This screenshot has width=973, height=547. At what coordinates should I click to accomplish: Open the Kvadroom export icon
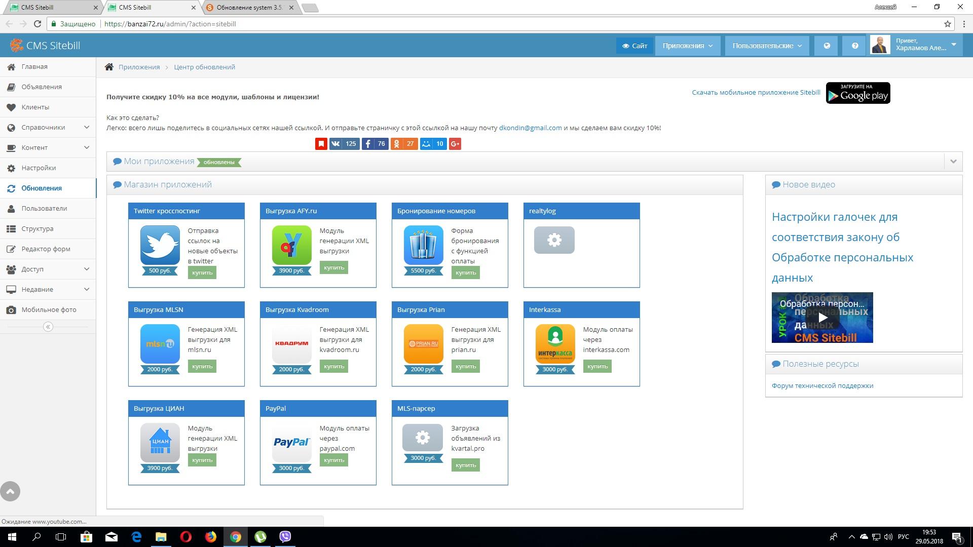(x=292, y=344)
